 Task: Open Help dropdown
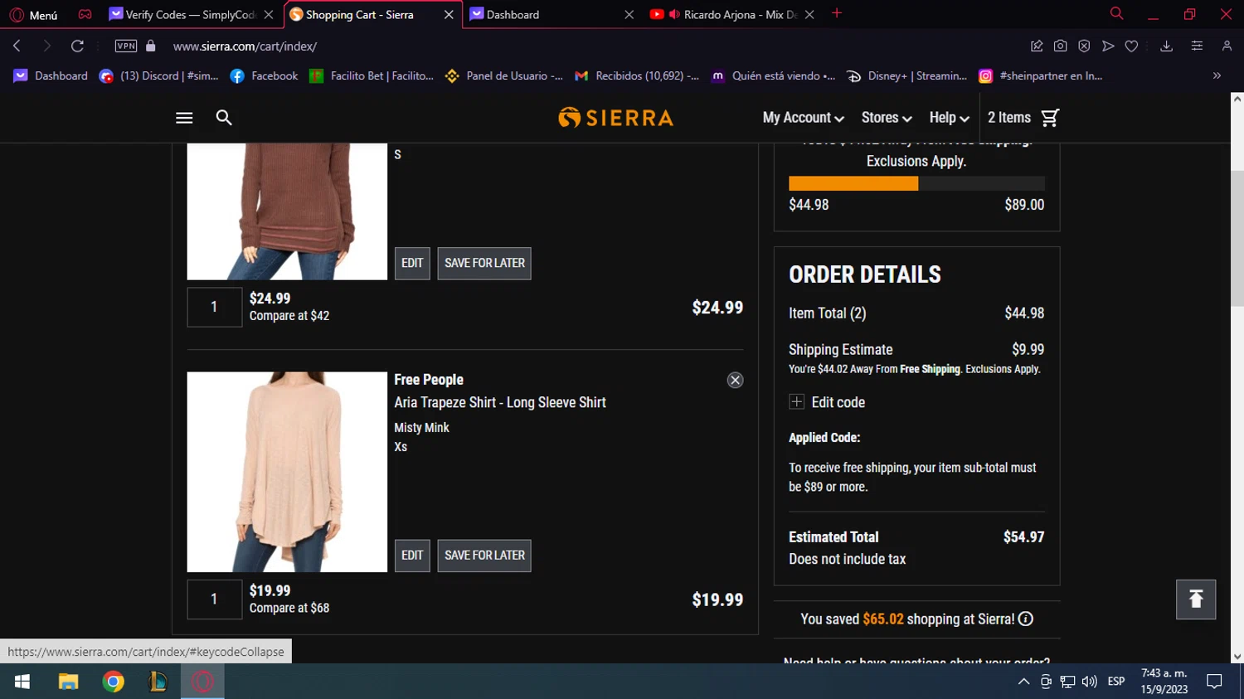click(x=949, y=118)
